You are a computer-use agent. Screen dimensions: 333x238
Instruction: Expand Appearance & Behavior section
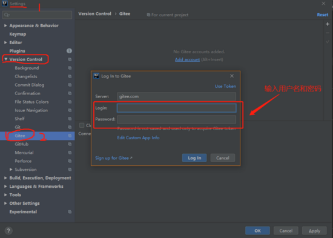click(x=5, y=25)
